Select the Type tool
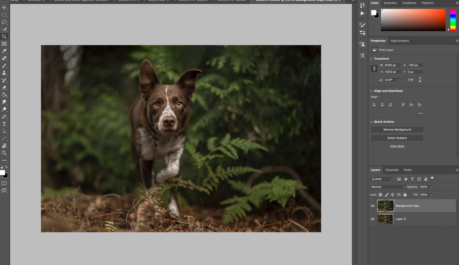Screen dimensions: 459x265 pyautogui.click(x=5, y=124)
